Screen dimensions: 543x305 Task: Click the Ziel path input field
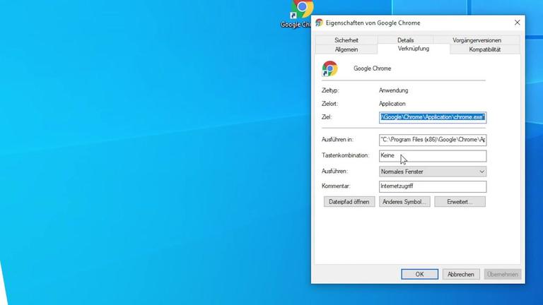(x=433, y=117)
